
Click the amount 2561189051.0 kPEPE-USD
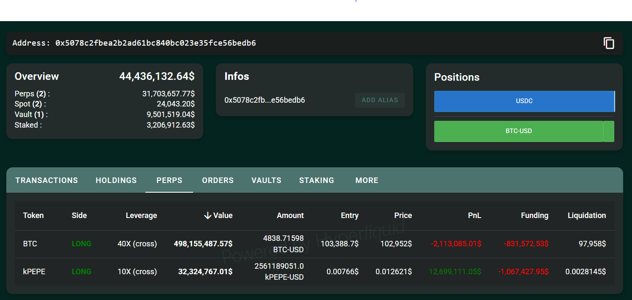coord(279,272)
